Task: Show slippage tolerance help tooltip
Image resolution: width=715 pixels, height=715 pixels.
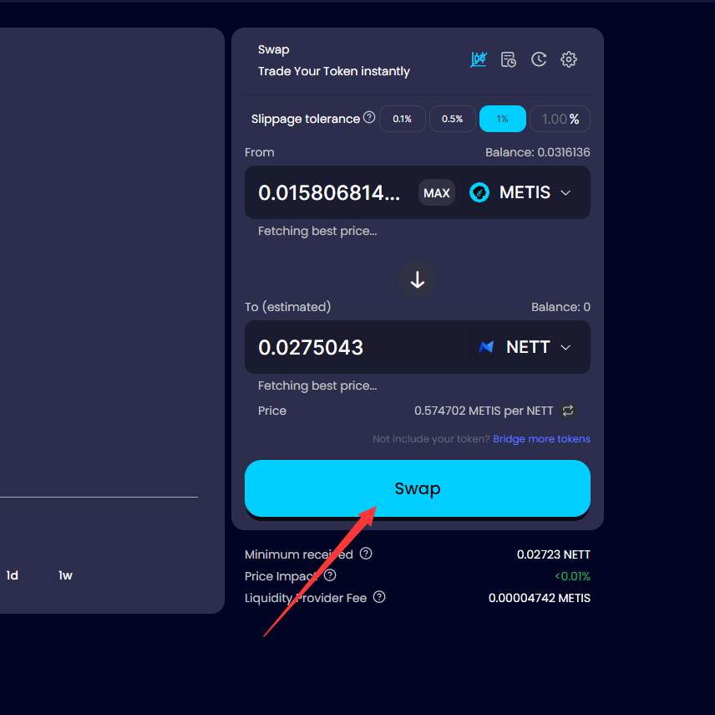Action: 369,117
